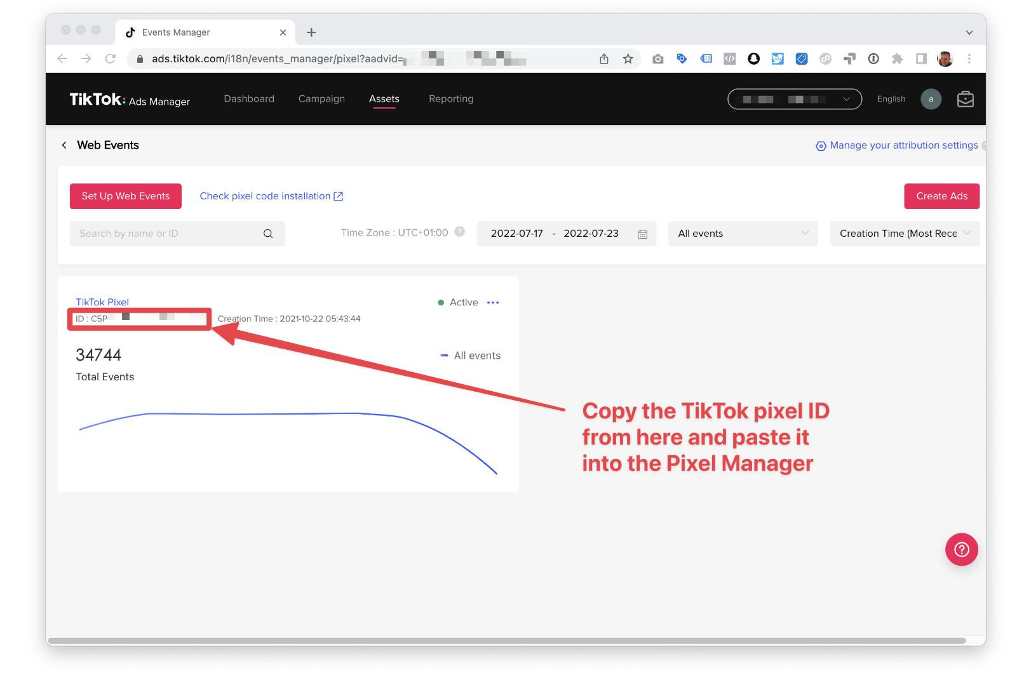Click the horizontal scrollbar
The image size is (1010, 673).
click(x=507, y=641)
